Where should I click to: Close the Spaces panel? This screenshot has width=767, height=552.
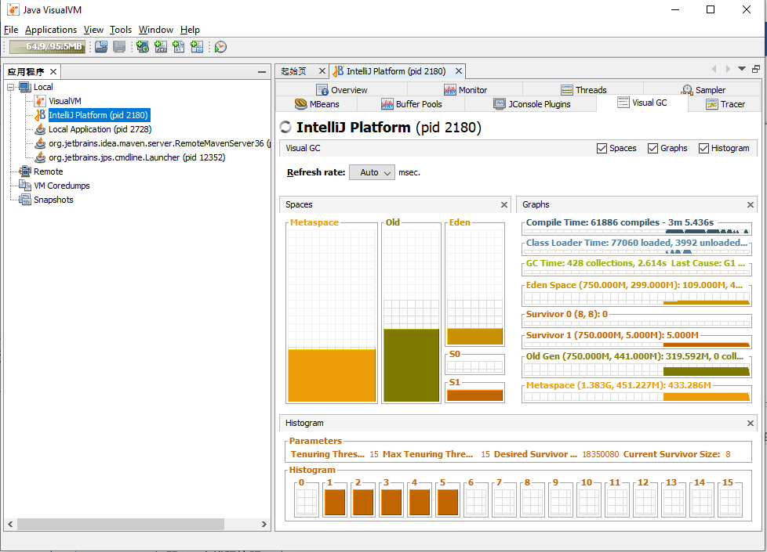pos(504,204)
